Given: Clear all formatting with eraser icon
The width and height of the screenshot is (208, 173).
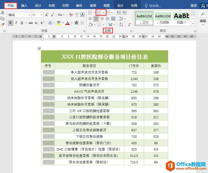Looking at the screenshot, I should tap(71, 15).
